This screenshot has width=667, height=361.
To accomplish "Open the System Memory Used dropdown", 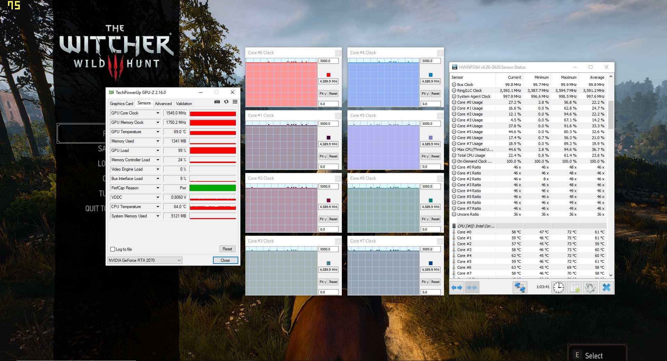I will click(x=158, y=216).
